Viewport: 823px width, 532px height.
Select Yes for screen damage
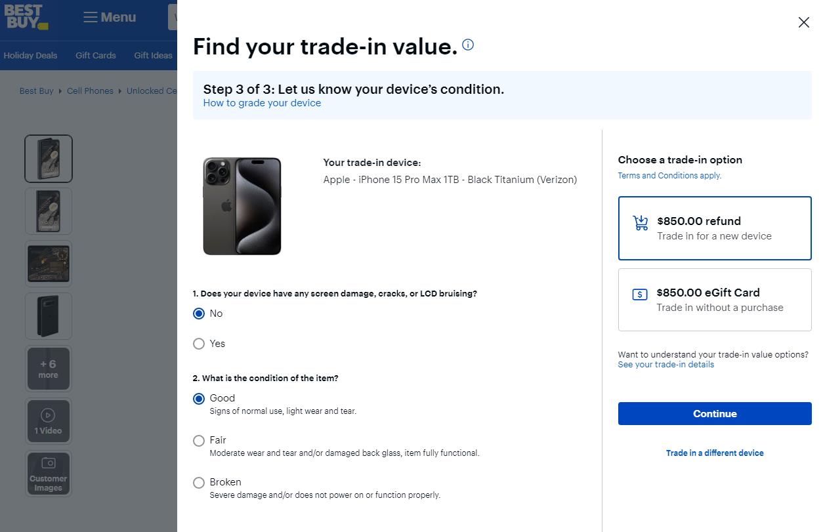coord(199,344)
